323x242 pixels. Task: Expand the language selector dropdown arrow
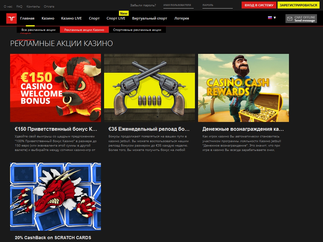click(x=275, y=18)
